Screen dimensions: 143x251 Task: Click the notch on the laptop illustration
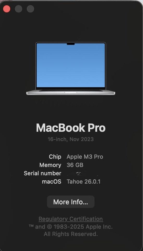(x=71, y=44)
